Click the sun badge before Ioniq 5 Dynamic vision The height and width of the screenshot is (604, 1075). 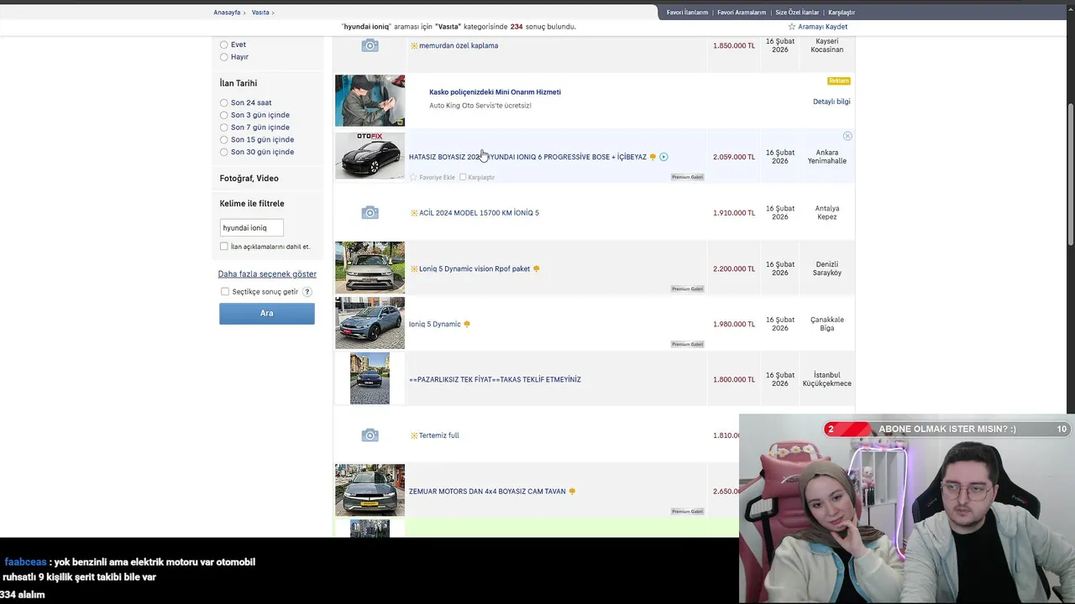point(414,268)
